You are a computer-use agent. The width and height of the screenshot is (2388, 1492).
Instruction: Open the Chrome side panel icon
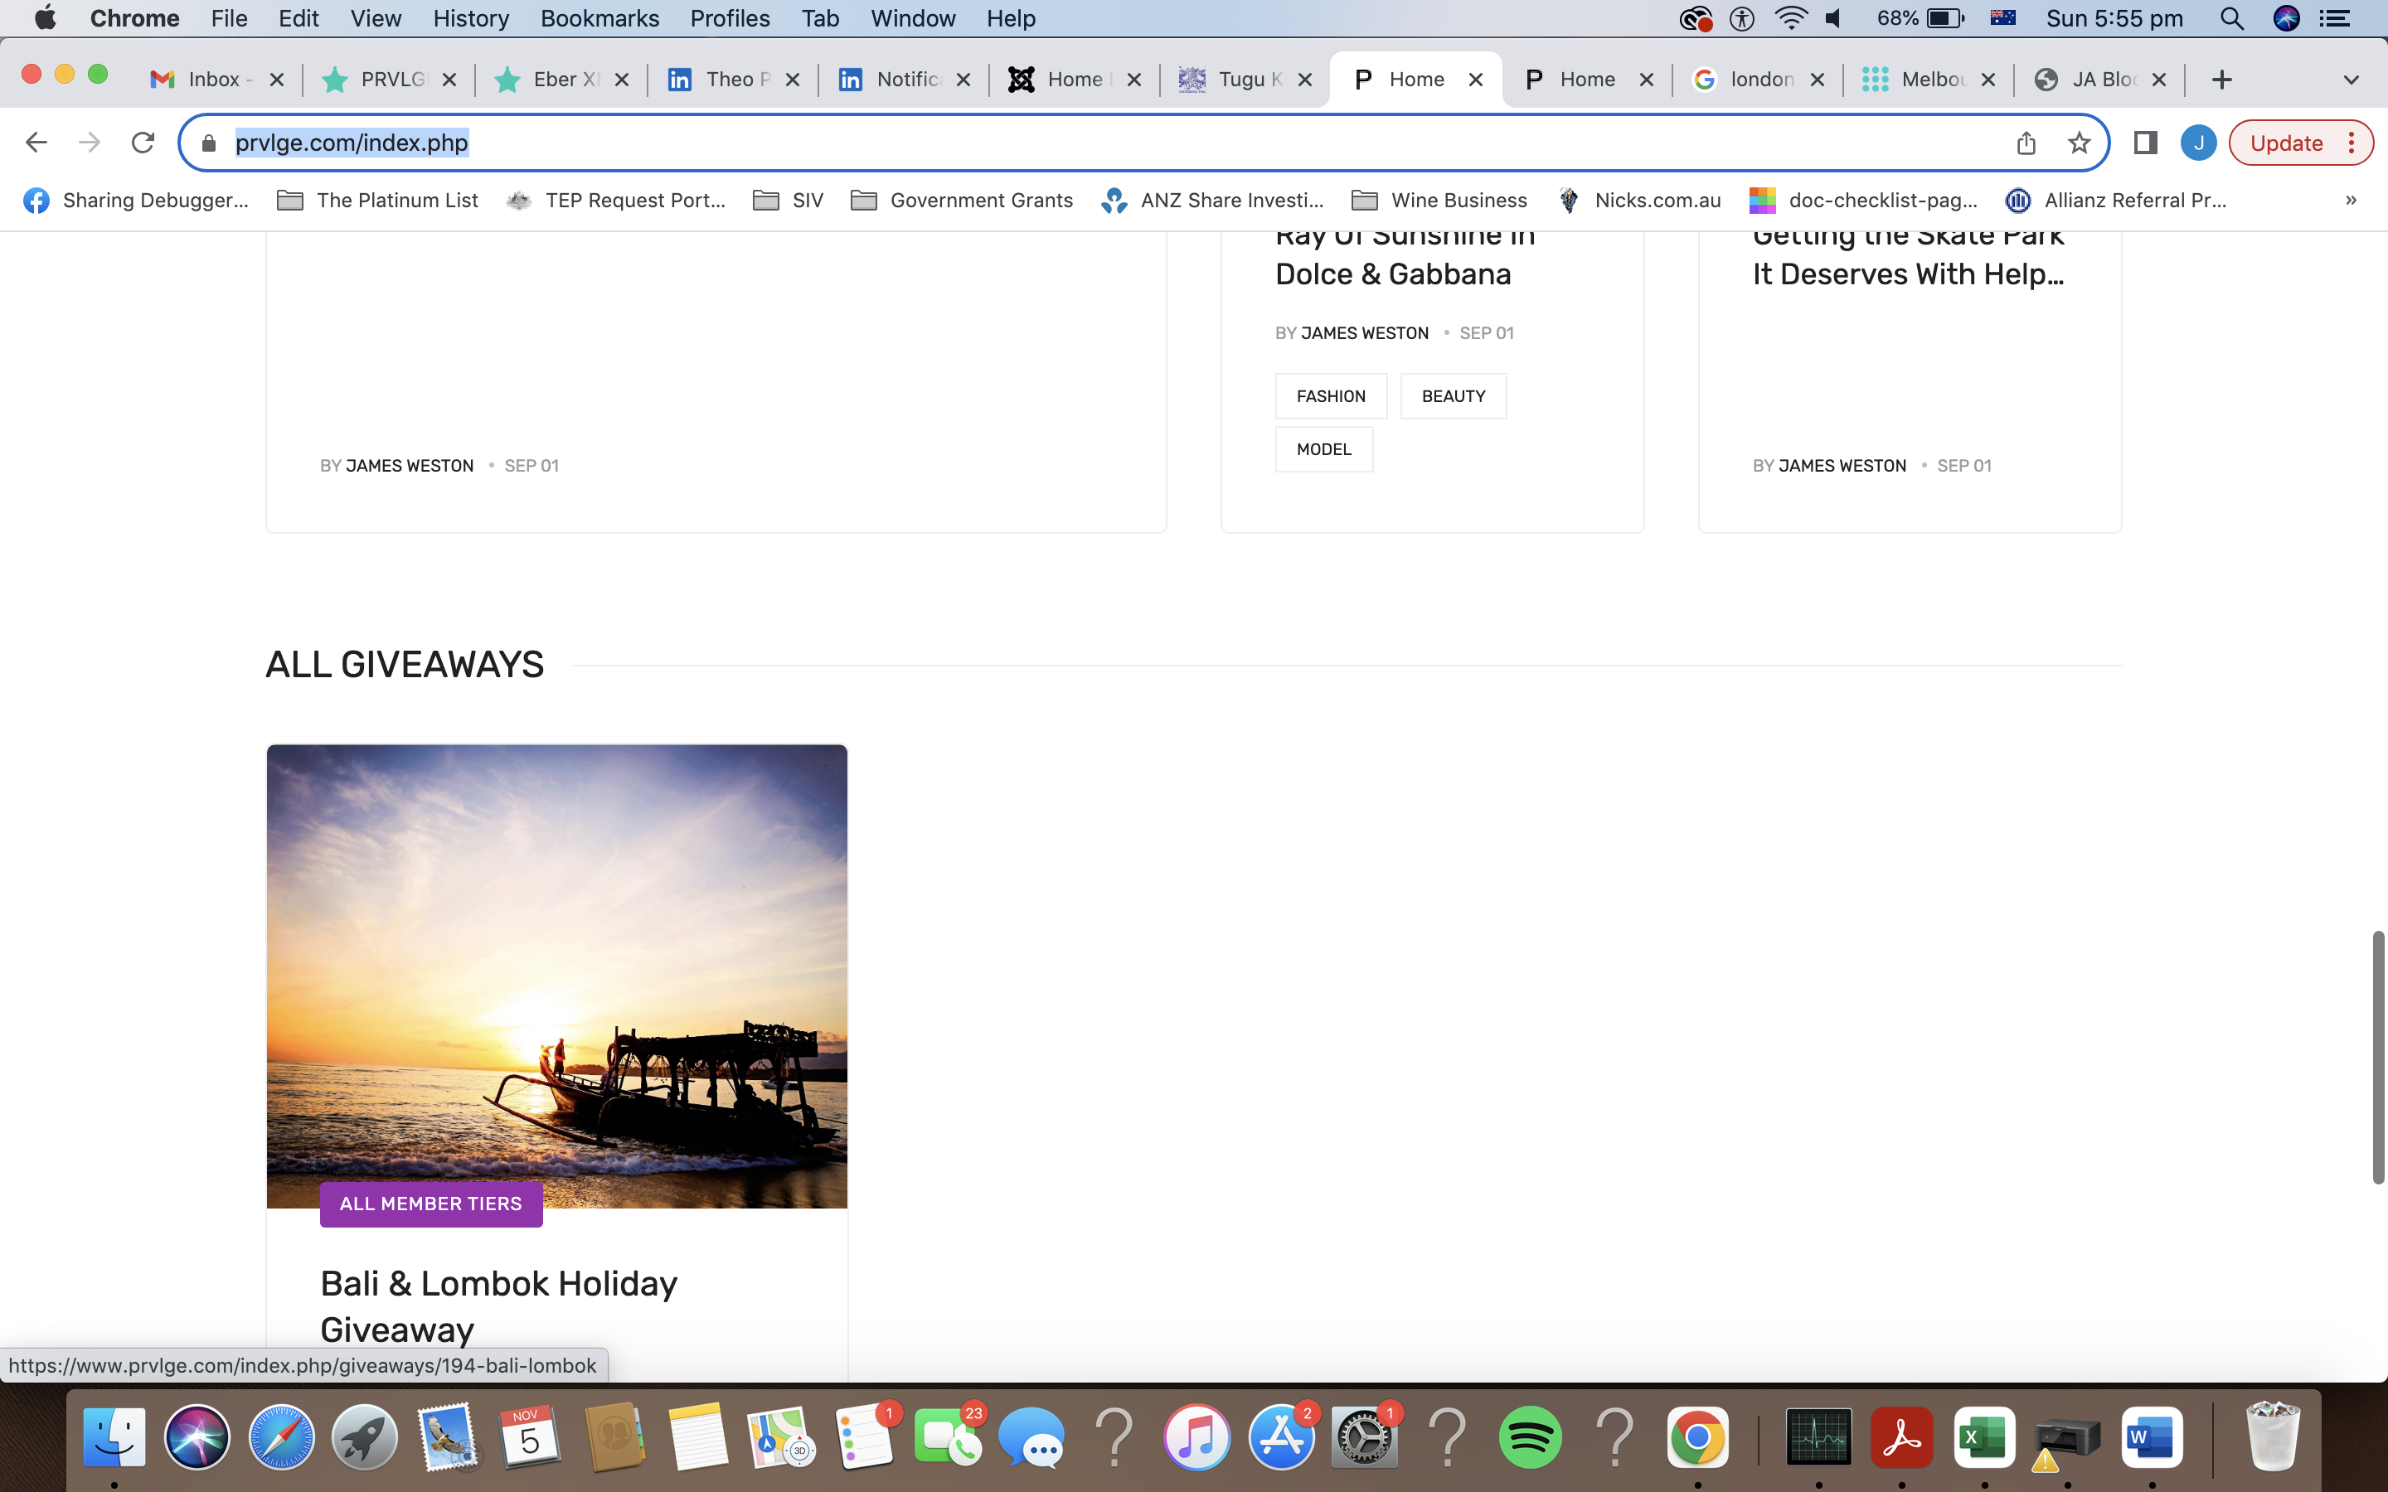(x=2144, y=143)
